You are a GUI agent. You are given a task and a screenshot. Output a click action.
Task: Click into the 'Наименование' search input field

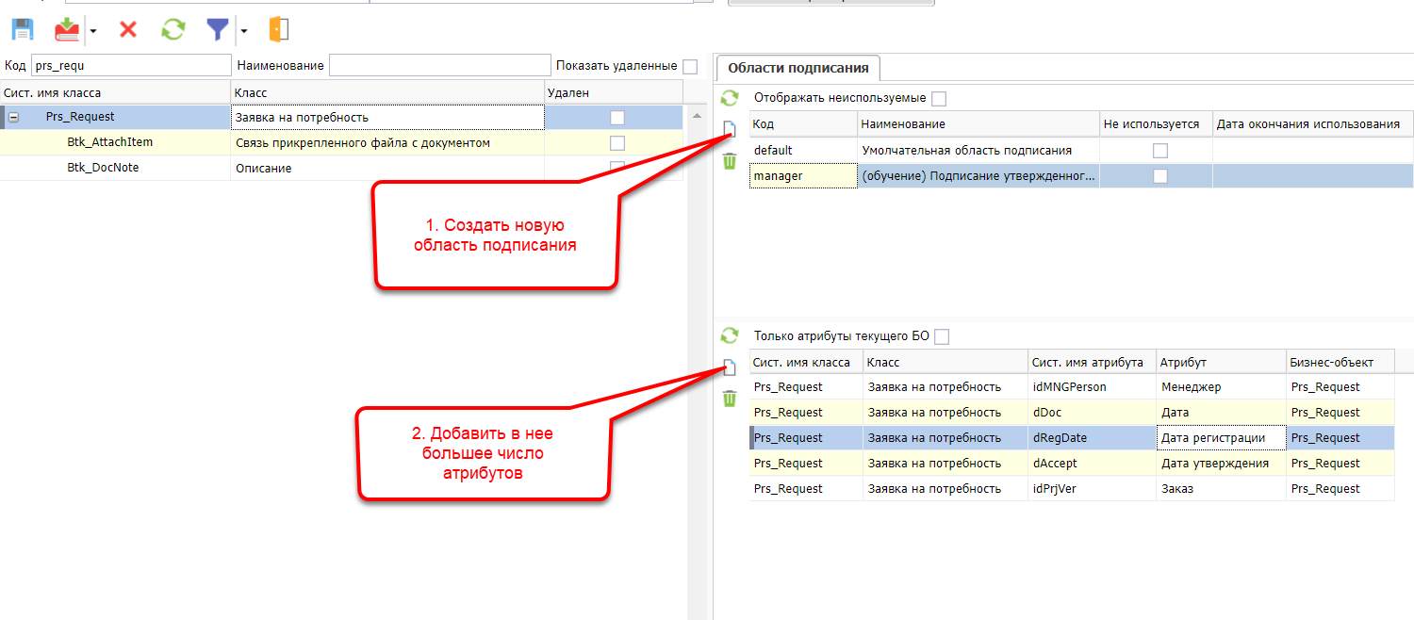(x=439, y=65)
